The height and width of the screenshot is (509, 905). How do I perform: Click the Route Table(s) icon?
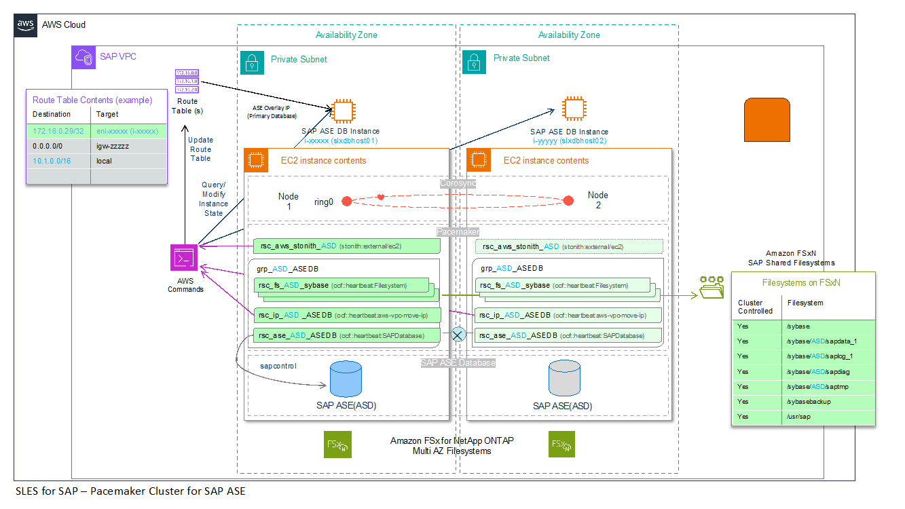tap(187, 81)
